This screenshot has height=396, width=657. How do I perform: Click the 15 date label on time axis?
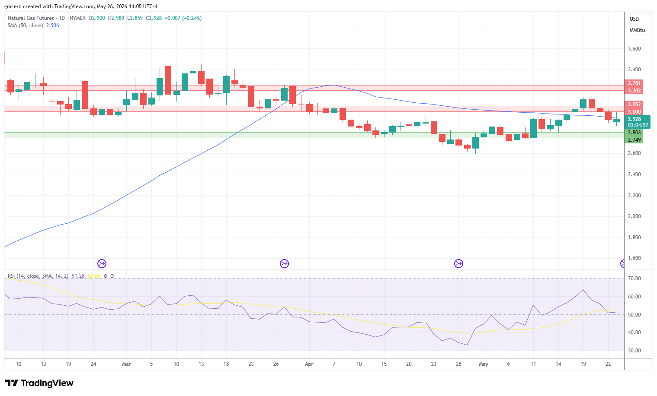pos(384,364)
